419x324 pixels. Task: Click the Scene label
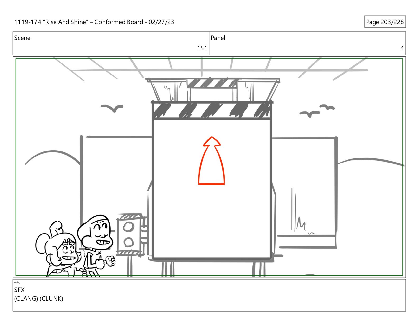pyautogui.click(x=22, y=38)
